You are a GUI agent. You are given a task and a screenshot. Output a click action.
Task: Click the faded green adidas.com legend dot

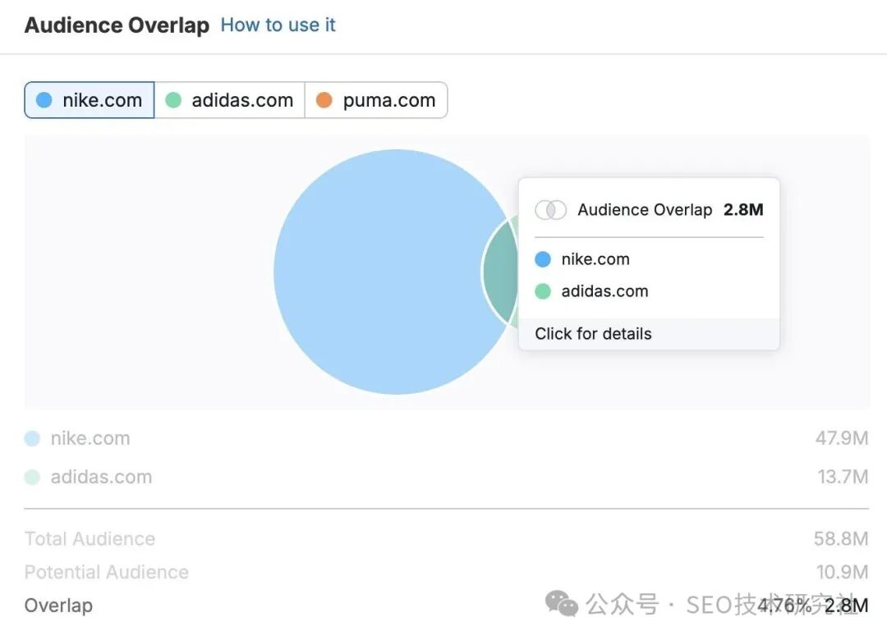click(x=32, y=478)
